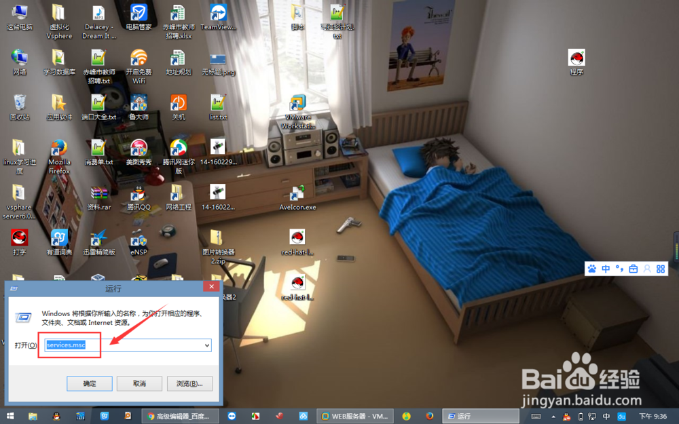Close the 运行 dialog with the red X

[x=211, y=286]
